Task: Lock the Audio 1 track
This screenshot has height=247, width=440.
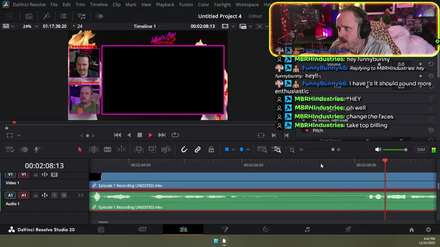Action: [35, 195]
